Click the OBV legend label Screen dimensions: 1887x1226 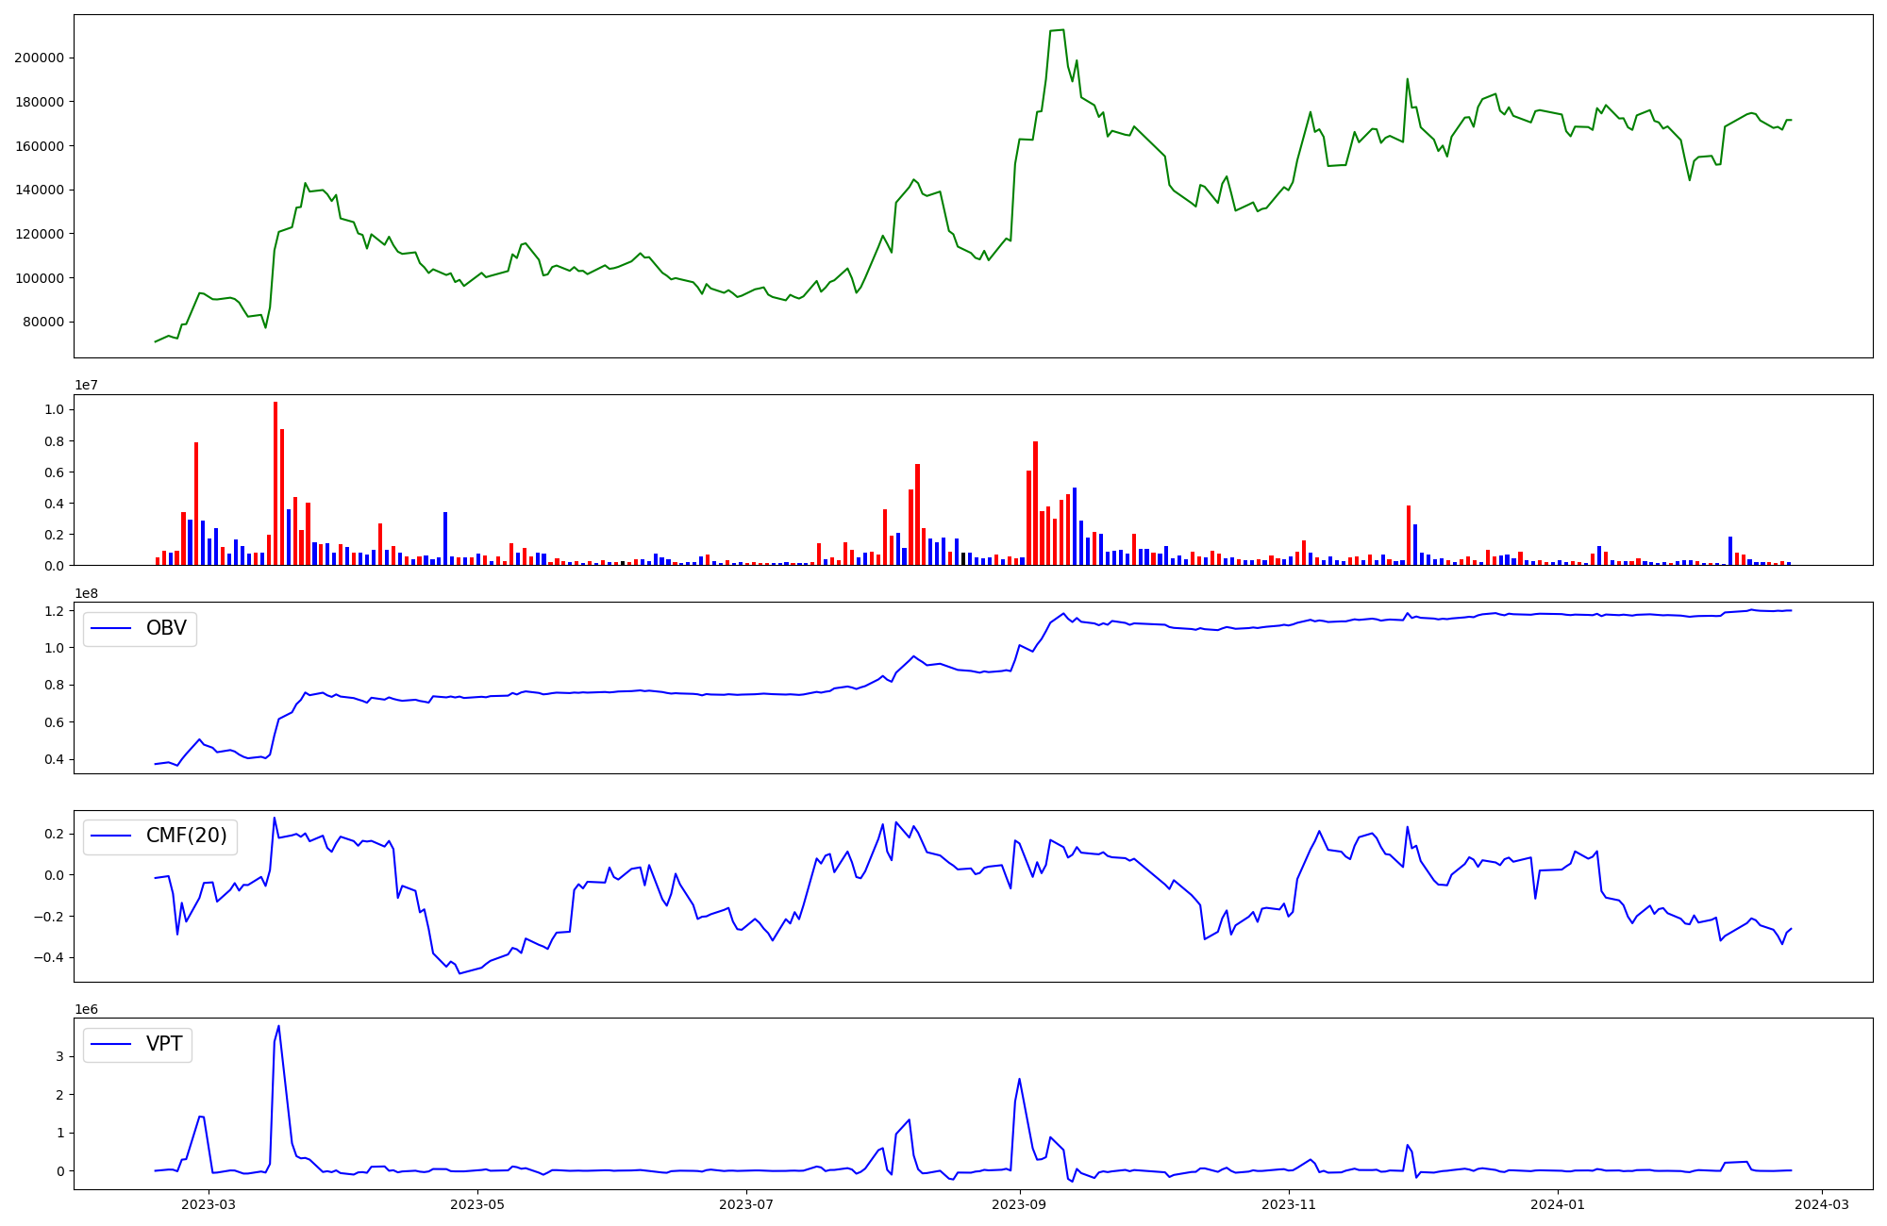click(166, 628)
